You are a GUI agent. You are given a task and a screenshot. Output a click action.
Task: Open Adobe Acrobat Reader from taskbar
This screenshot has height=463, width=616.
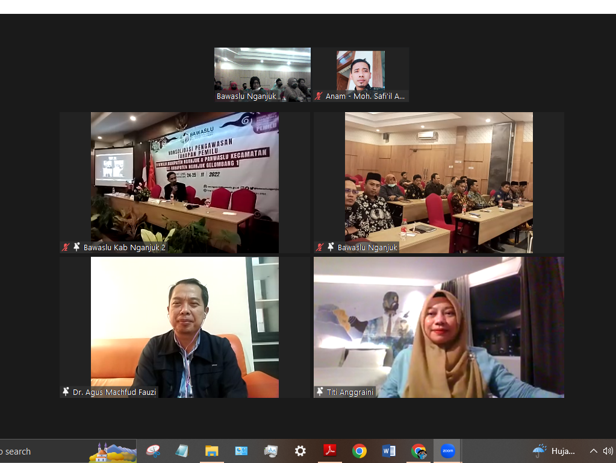(x=330, y=451)
